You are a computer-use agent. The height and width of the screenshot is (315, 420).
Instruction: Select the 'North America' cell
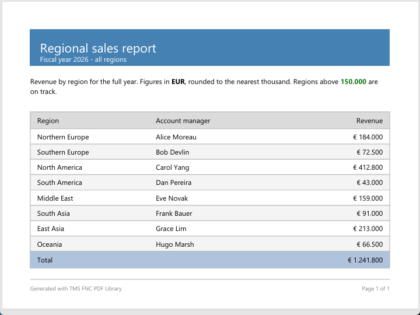click(x=60, y=167)
